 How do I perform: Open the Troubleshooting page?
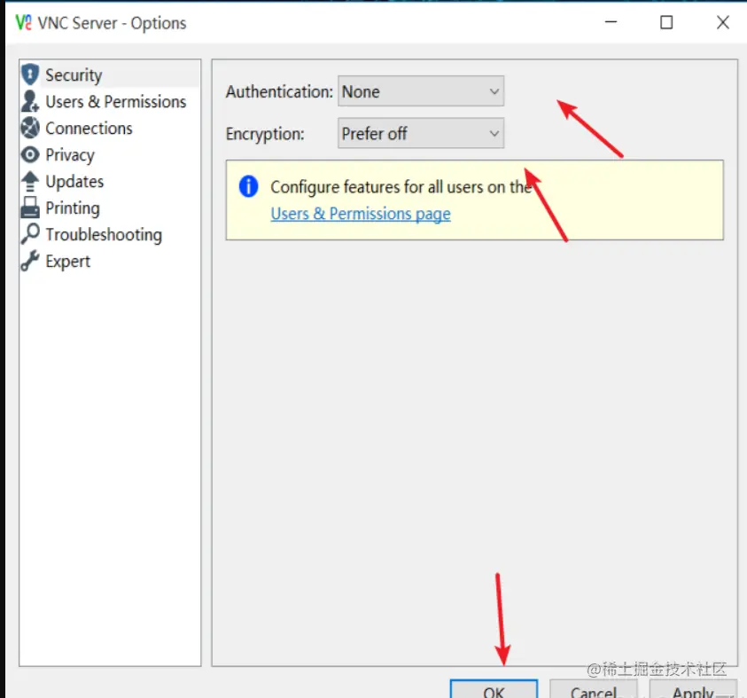[110, 235]
